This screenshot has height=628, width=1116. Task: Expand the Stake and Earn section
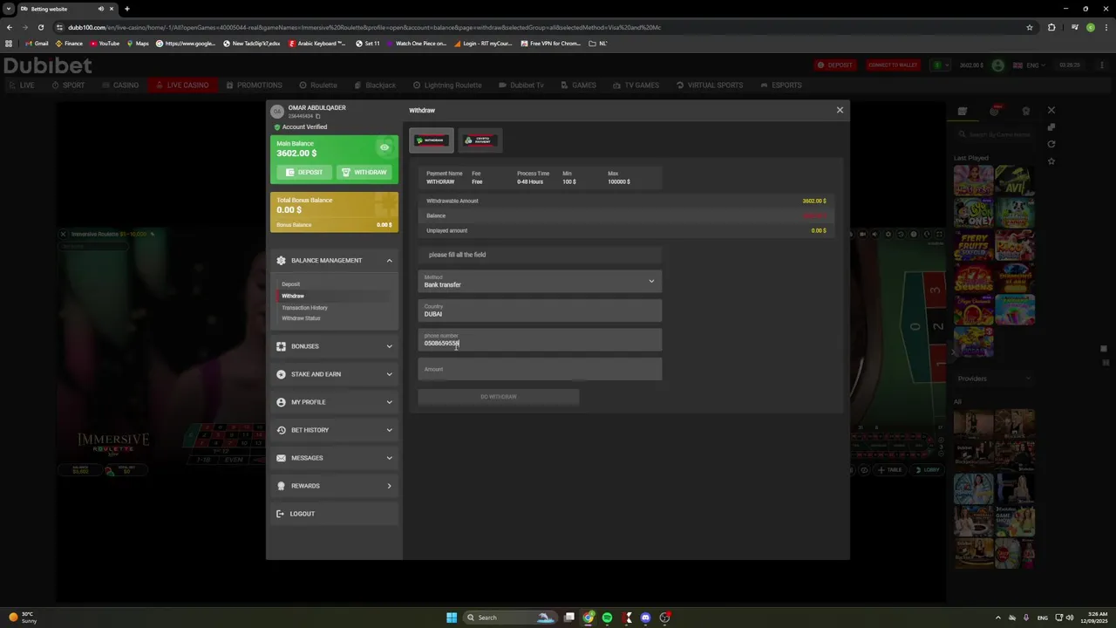pyautogui.click(x=334, y=374)
